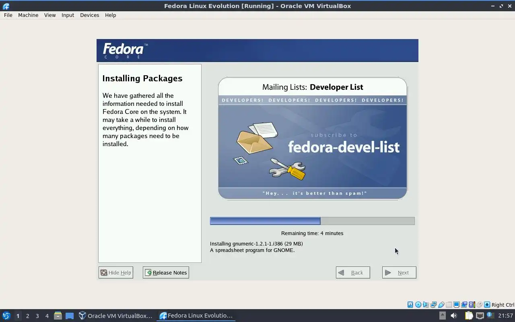Select the Fedora Linux Evolution taskbar entry
Screen dimensions: 515x322
point(196,316)
